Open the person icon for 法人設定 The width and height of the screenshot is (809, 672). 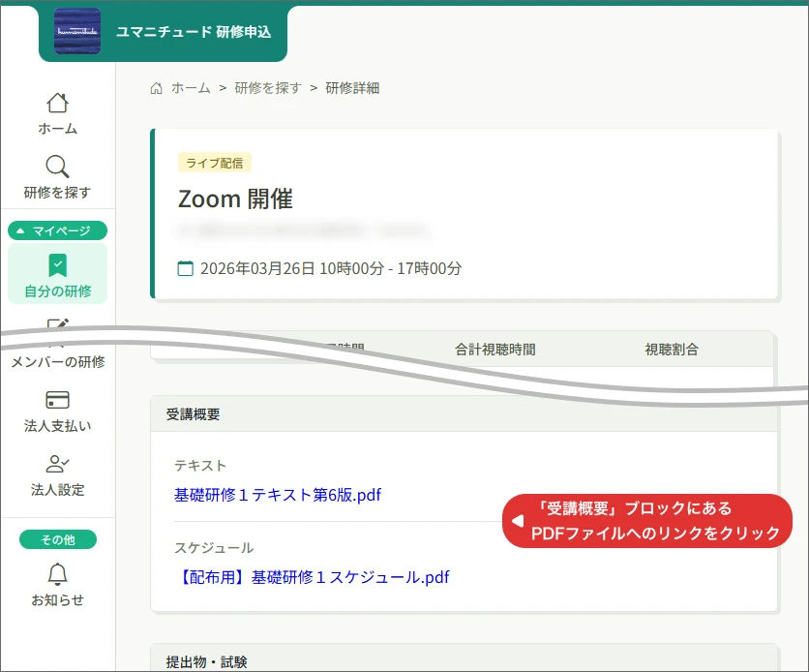pyautogui.click(x=57, y=464)
